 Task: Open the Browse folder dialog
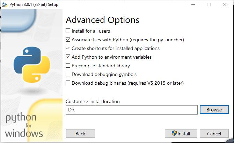pyautogui.click(x=214, y=110)
